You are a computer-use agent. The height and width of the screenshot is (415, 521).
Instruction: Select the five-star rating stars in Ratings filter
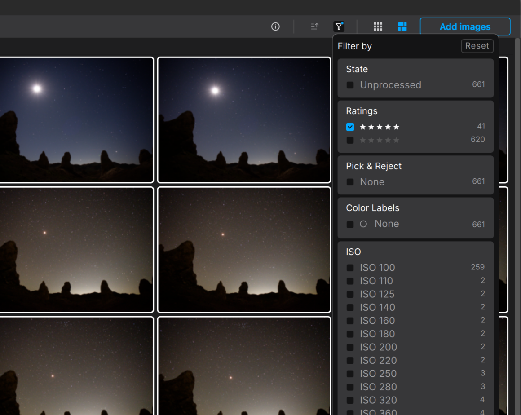click(x=379, y=127)
